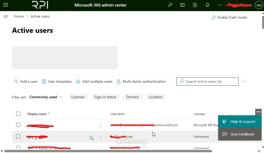
Task: Tick the checkbox for the RPC Unlicensed row
Action: tap(18, 136)
